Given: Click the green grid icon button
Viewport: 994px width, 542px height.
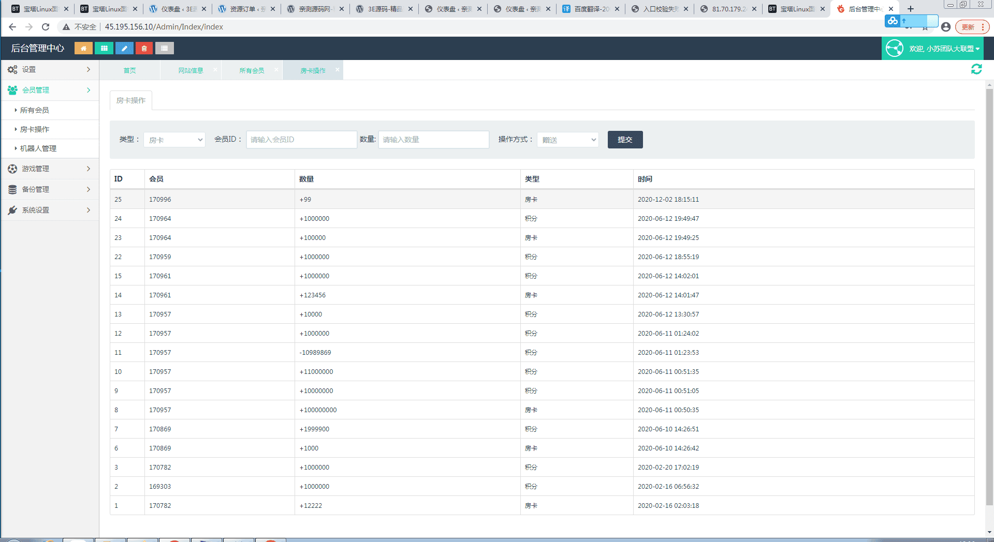Looking at the screenshot, I should [104, 48].
